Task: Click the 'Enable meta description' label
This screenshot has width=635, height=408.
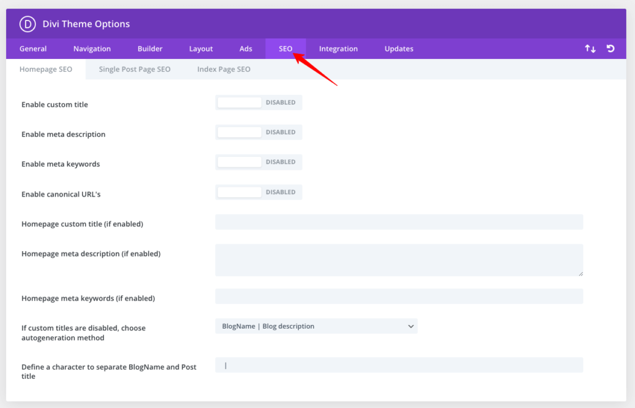Action: [63, 135]
